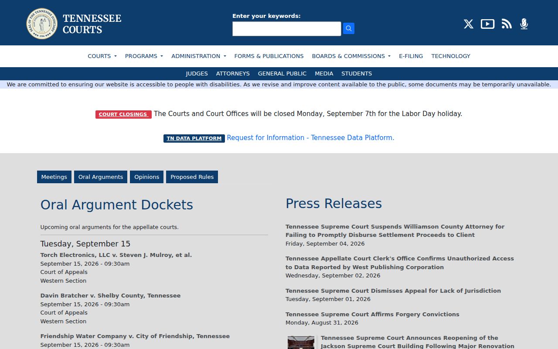This screenshot has height=349, width=558.
Task: Read Williamson County Attorney suspension press release
Action: click(x=395, y=231)
